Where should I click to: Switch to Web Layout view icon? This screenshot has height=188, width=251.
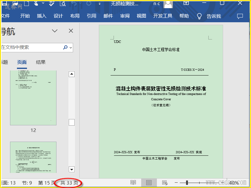[x=165, y=183]
